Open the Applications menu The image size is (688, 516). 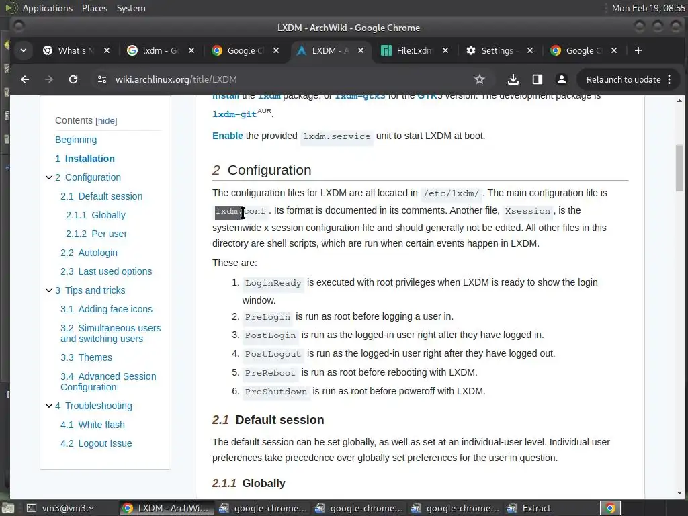(48, 8)
